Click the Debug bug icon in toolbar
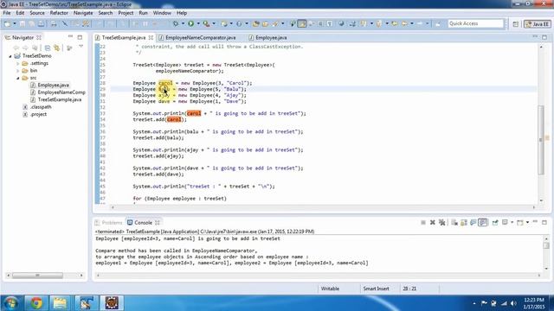 tap(176, 23)
